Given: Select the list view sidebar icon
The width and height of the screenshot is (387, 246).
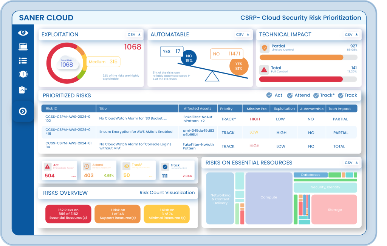Looking at the screenshot, I should coord(23,61).
